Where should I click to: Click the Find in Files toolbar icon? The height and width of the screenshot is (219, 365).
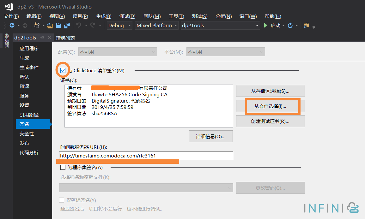306,25
